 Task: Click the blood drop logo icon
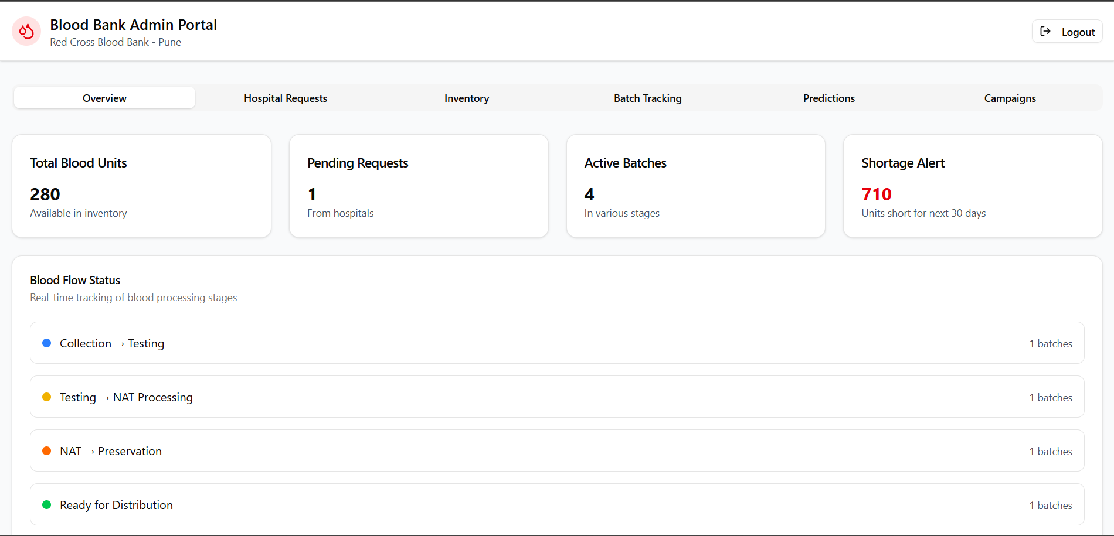26,31
